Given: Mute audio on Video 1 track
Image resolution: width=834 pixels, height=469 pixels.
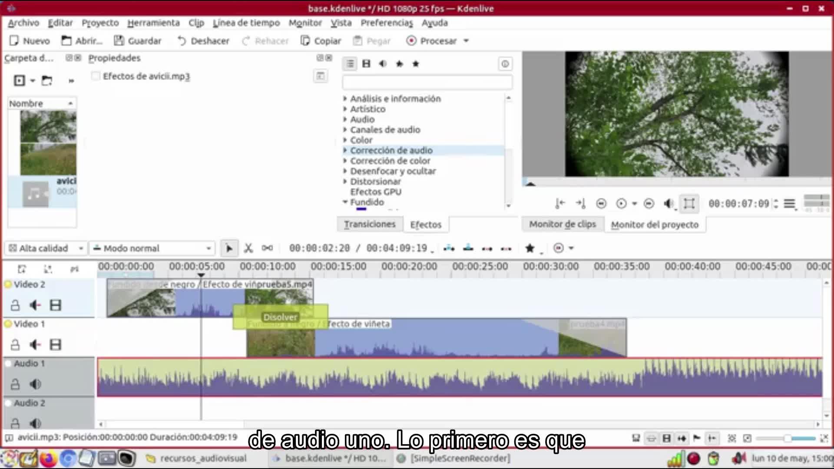Looking at the screenshot, I should click(x=35, y=345).
